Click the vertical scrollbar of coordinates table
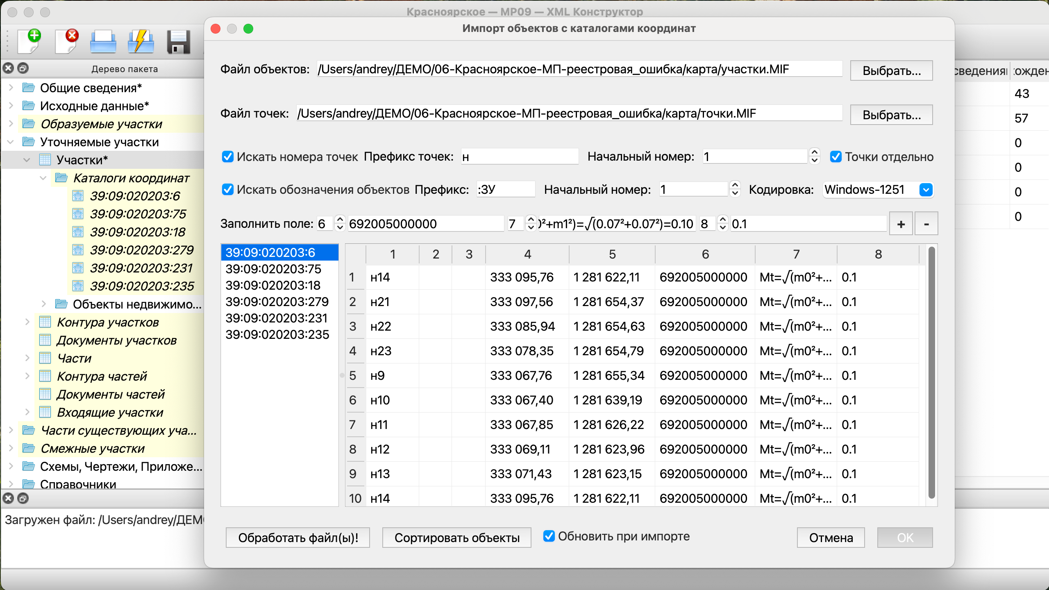This screenshot has width=1049, height=590. [x=931, y=373]
